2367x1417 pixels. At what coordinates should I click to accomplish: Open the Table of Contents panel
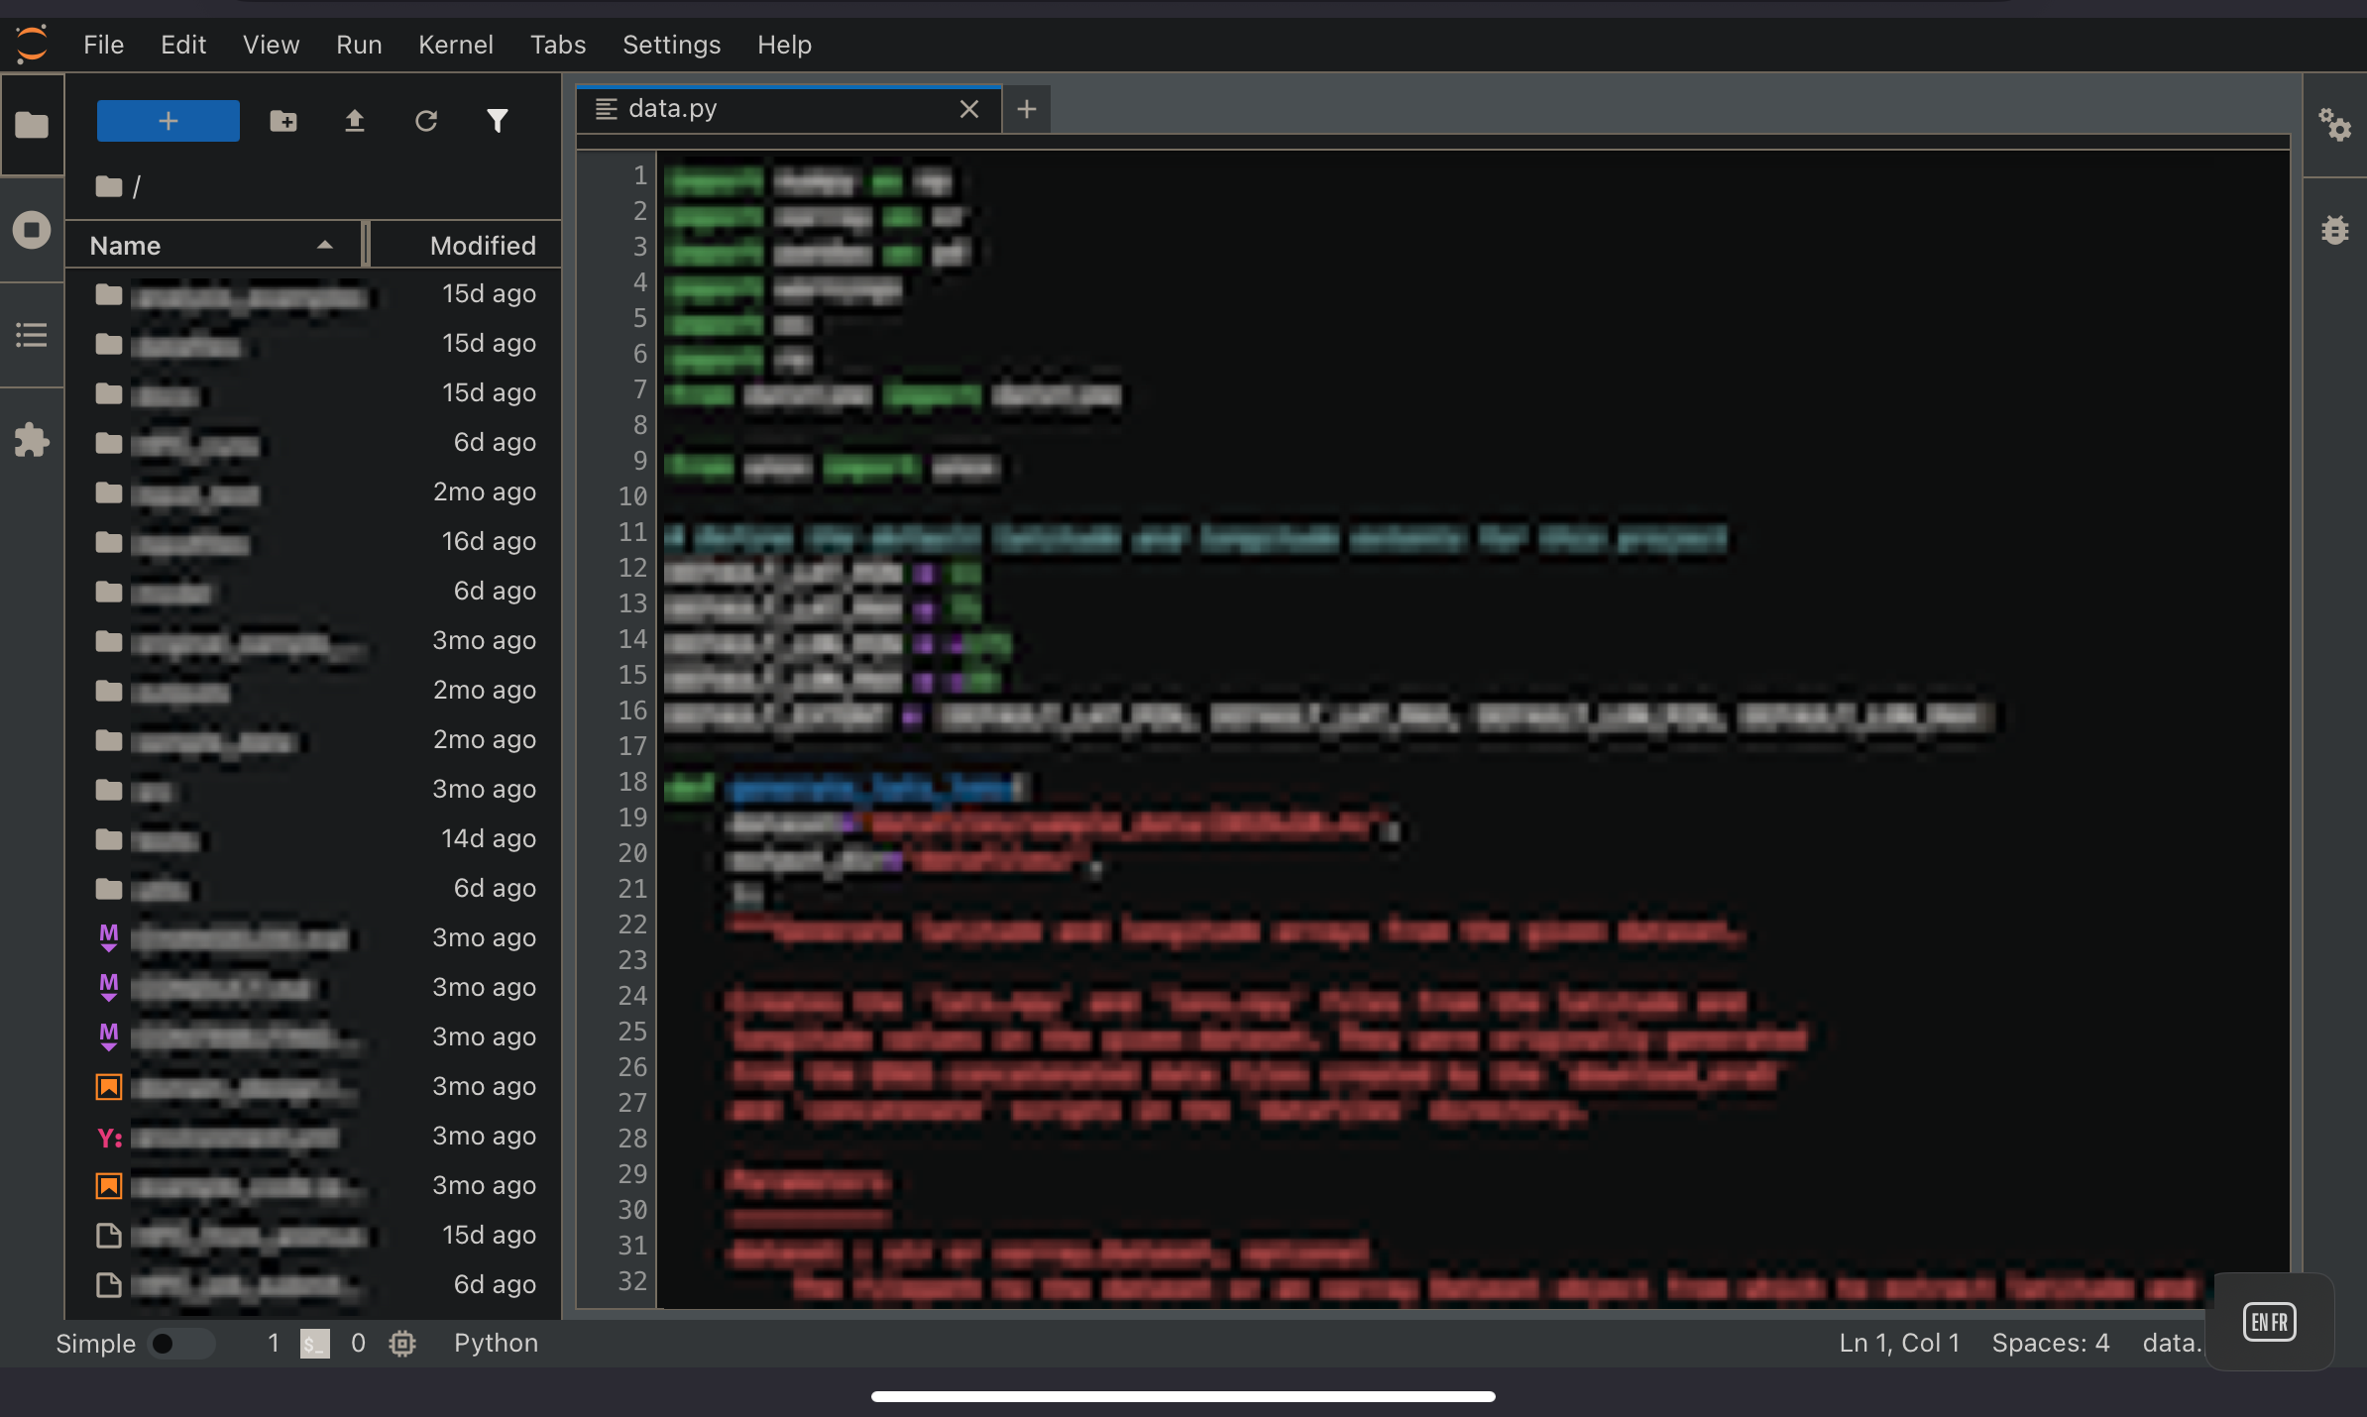click(32, 335)
